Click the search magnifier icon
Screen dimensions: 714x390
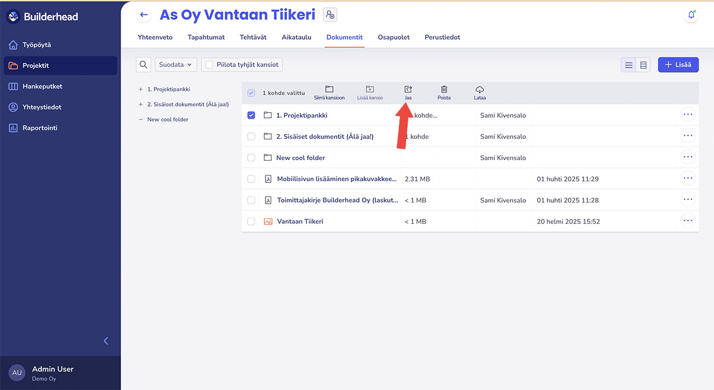143,65
